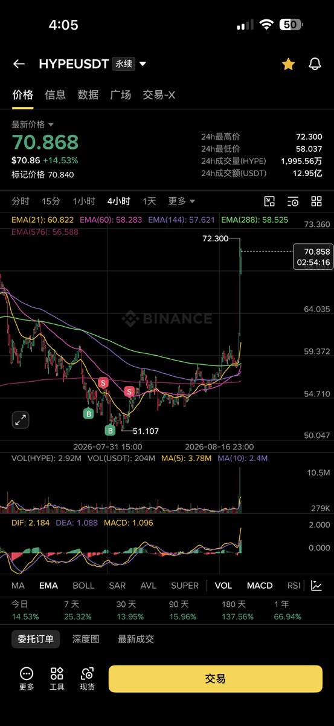Toggle the favorite star icon
Viewport: 334px width, 726px height.
(x=288, y=64)
